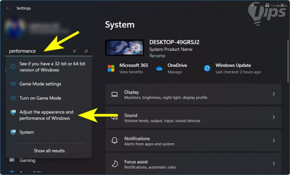Choose Adjust the appearance and performance of Windows
The image size is (290, 175).
point(49,115)
